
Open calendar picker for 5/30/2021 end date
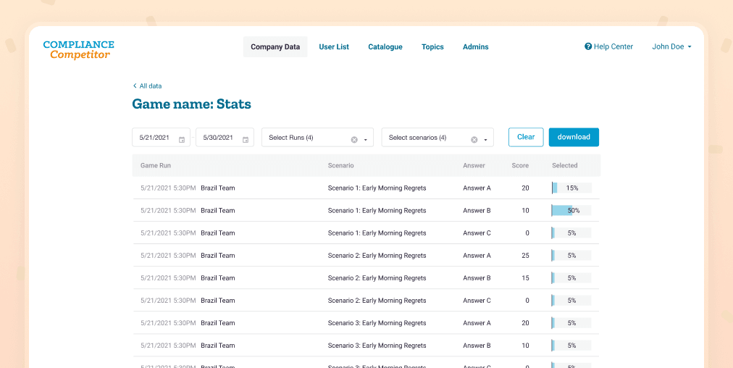coord(246,139)
